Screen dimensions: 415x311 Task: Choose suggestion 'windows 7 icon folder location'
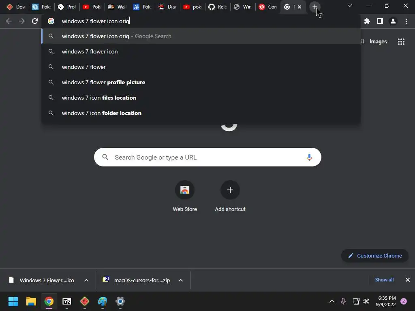tap(201, 113)
